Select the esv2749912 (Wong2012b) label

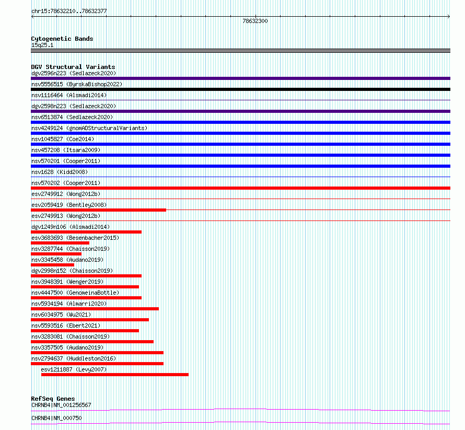66,194
